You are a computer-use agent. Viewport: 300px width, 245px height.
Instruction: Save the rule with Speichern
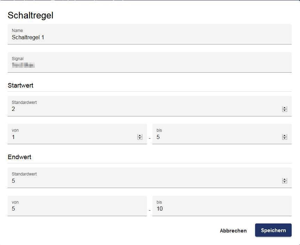coord(273,230)
